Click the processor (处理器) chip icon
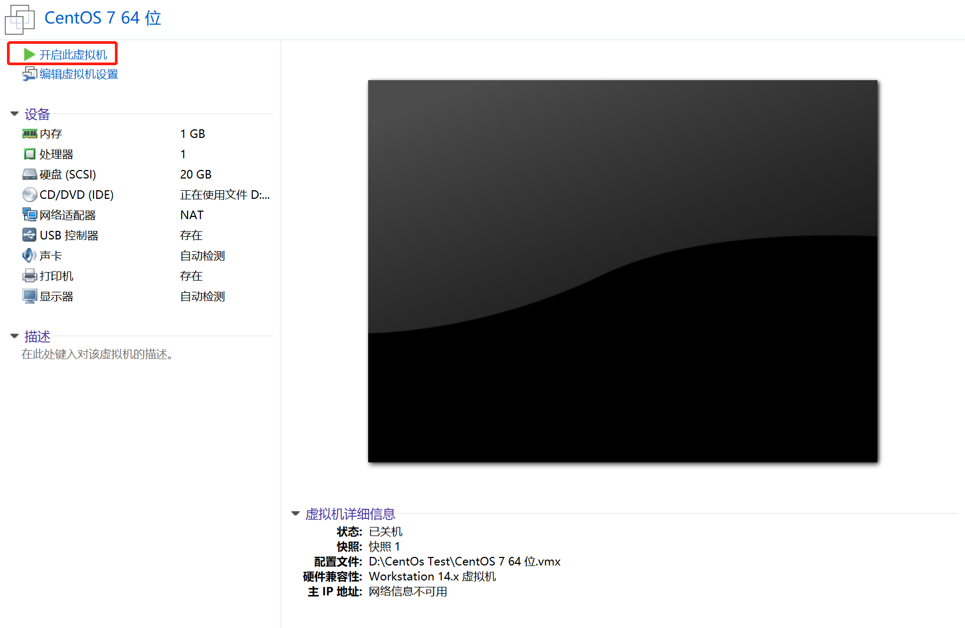 coord(29,154)
